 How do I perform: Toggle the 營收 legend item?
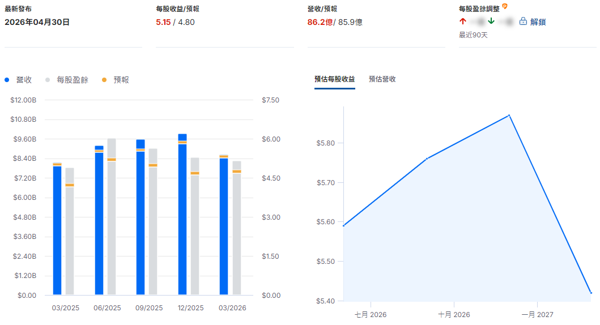[18, 80]
